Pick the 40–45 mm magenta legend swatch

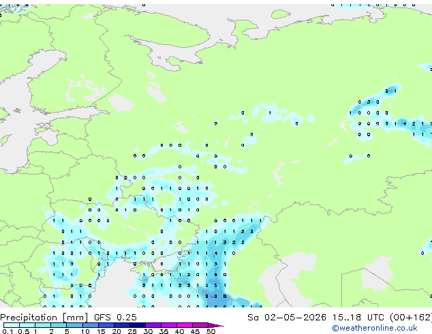click(x=185, y=325)
